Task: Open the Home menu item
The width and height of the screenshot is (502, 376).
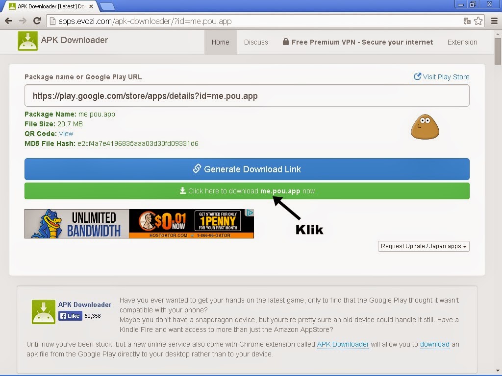Action: pyautogui.click(x=220, y=42)
